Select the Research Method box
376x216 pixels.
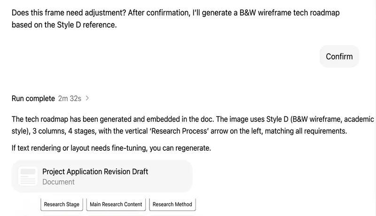[172, 205]
